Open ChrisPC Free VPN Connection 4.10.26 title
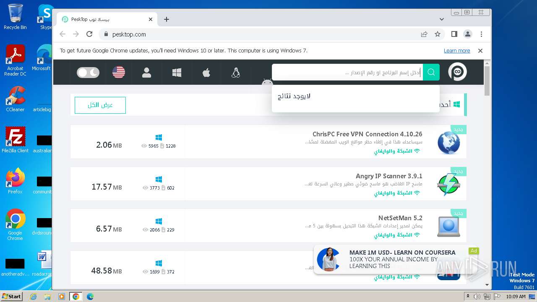 pyautogui.click(x=368, y=134)
